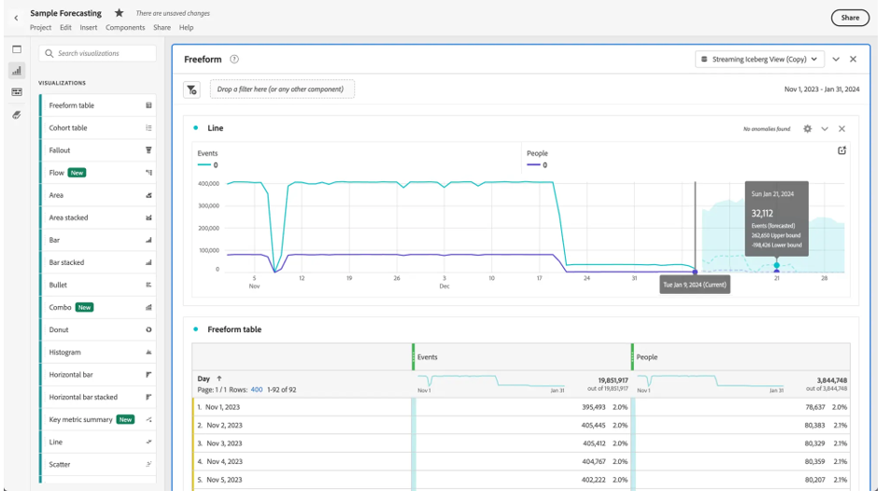
Task: Select the Nov 3, 2023 table row
Action: pyautogui.click(x=521, y=443)
